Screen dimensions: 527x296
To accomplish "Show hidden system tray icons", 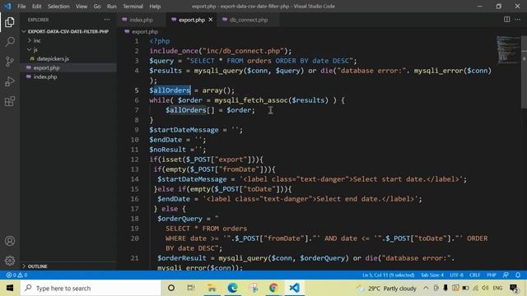I will point(426,288).
